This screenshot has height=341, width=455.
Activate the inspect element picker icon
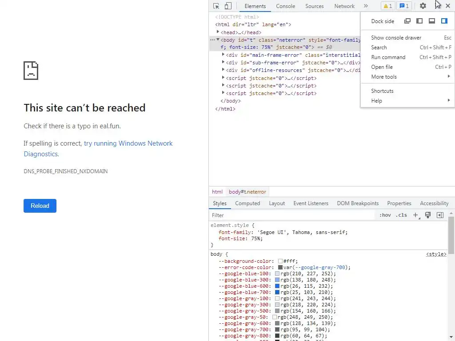pos(216,6)
